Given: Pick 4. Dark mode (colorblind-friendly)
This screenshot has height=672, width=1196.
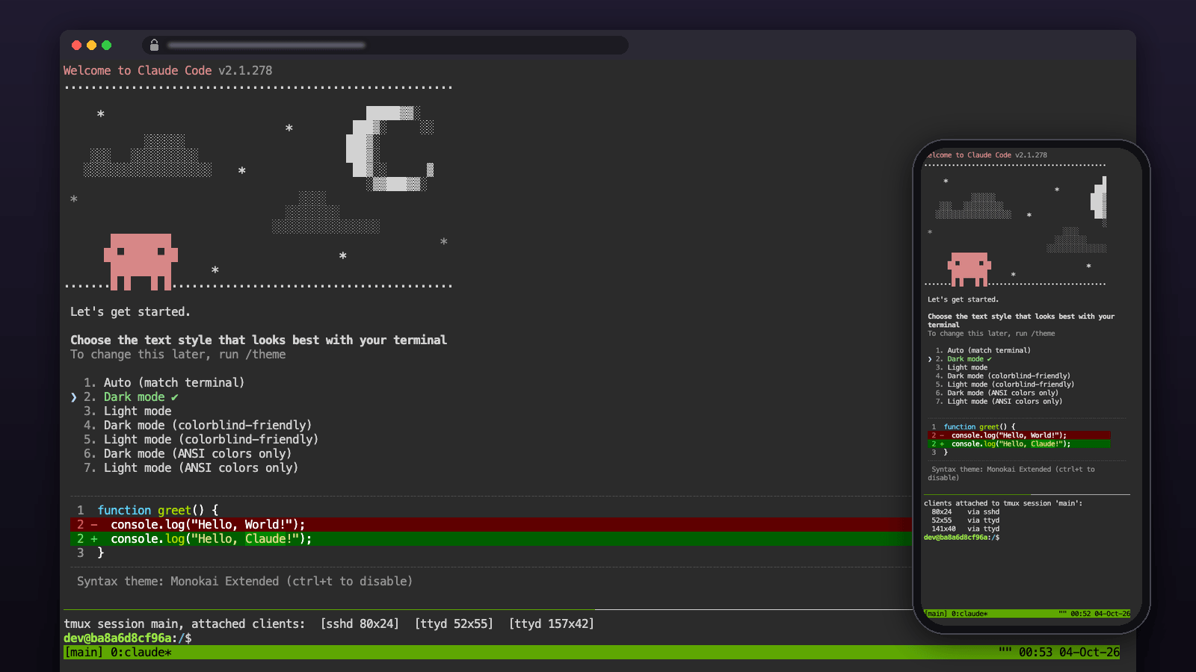Looking at the screenshot, I should (197, 425).
